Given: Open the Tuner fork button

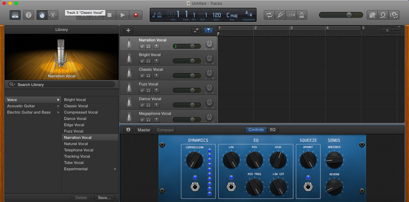Looking at the screenshot, I should 280,15.
